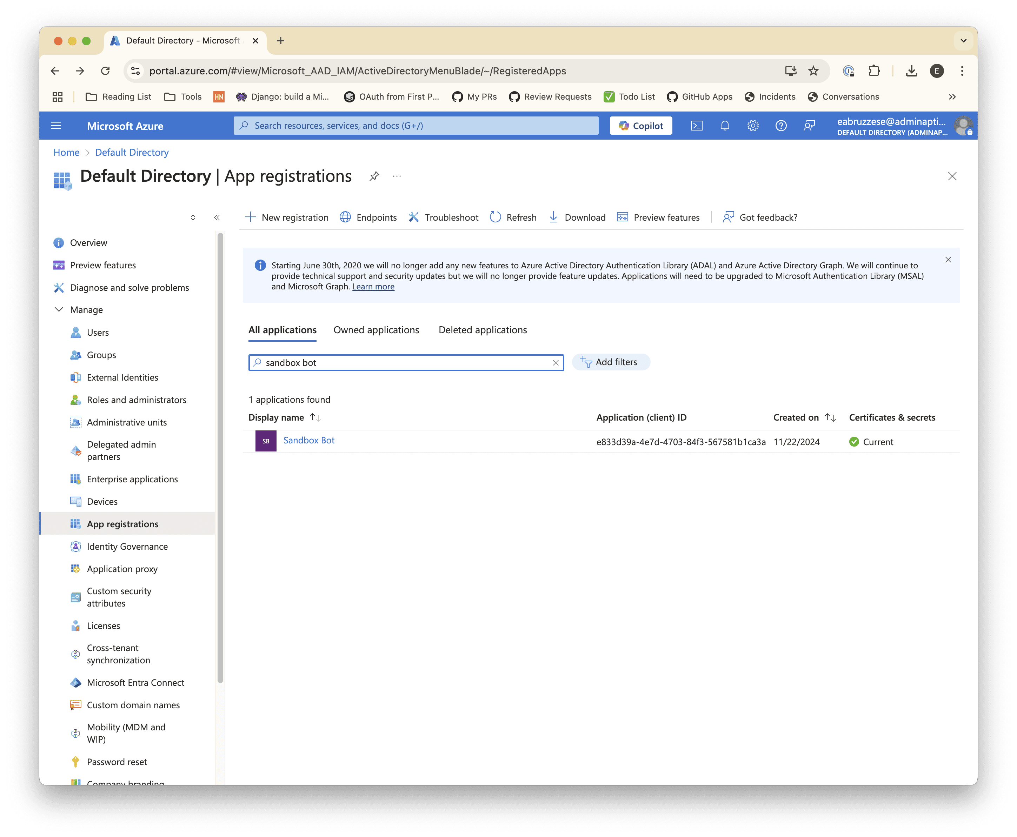Viewport: 1017px width, 837px height.
Task: Click the Sandbox Bot application link
Action: point(308,440)
